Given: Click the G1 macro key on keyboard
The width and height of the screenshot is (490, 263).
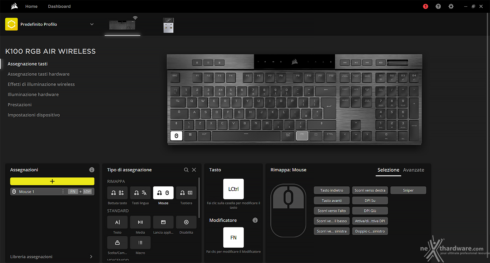Looking at the screenshot, I should tap(381, 77).
